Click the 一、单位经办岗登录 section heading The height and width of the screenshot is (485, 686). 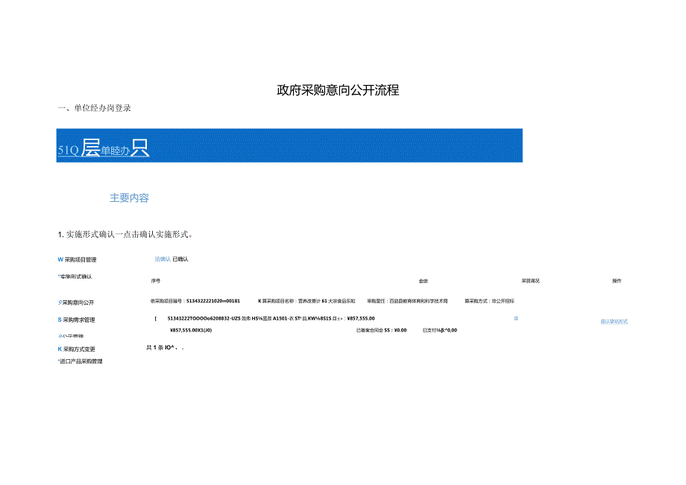pyautogui.click(x=95, y=108)
